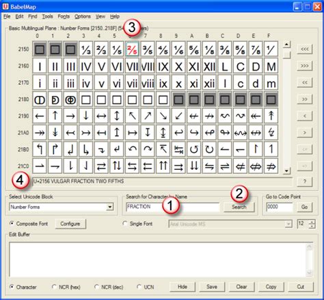
Task: Click the Search button
Action: (239, 207)
